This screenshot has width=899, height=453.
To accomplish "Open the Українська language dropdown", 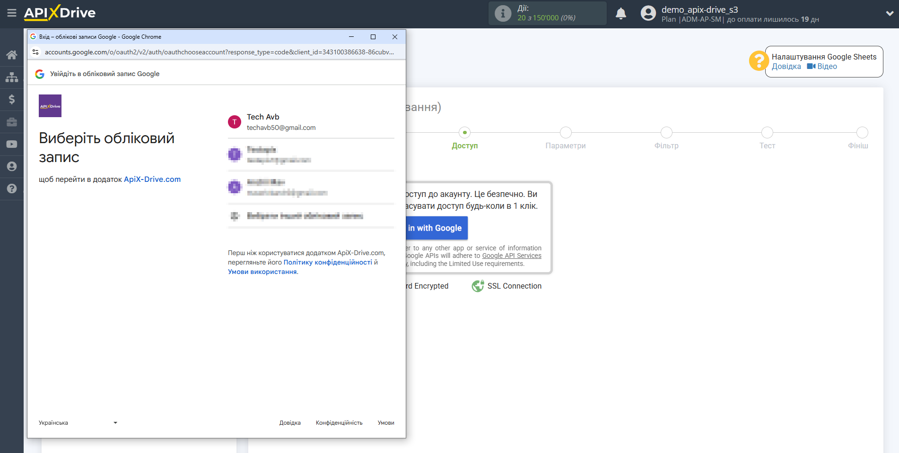I will click(x=78, y=423).
